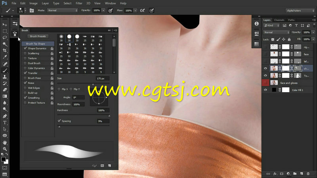Select the Brush tool in toolbar
This screenshot has height=178, width=317.
5,70
